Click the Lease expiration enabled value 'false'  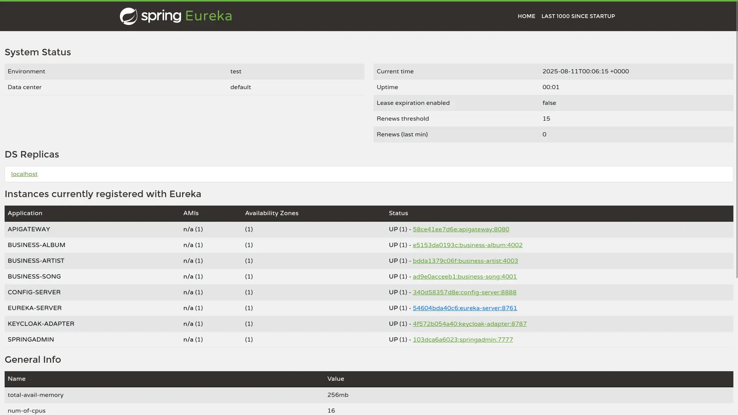click(549, 103)
